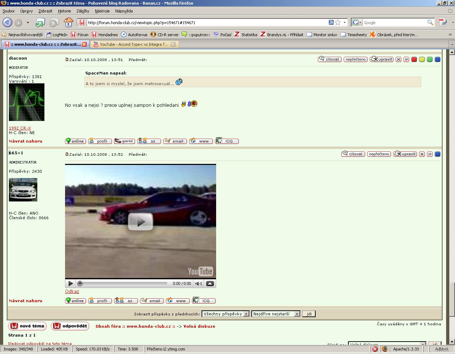
Task: Click the Adblock icon in the status bar
Action: pyautogui.click(x=441, y=349)
